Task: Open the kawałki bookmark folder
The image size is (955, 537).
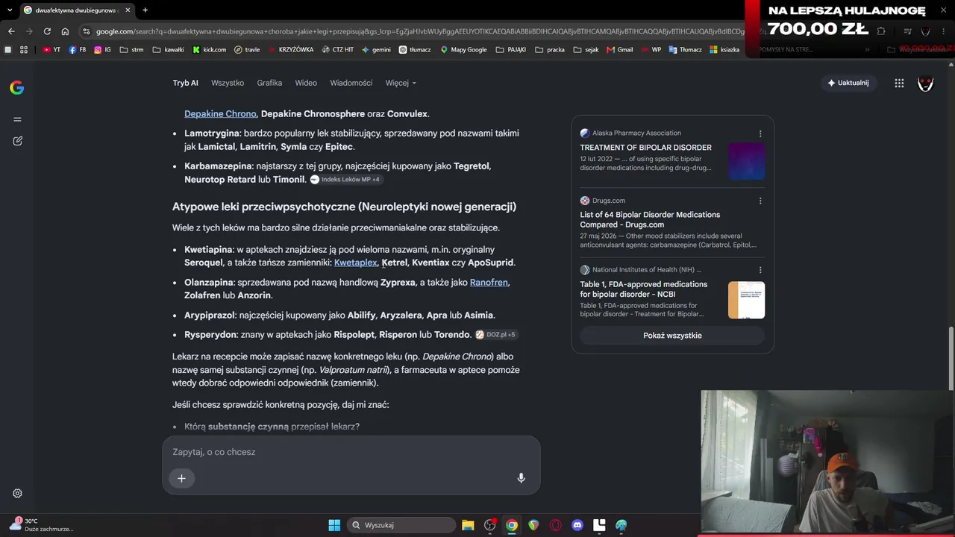Action: tap(168, 50)
